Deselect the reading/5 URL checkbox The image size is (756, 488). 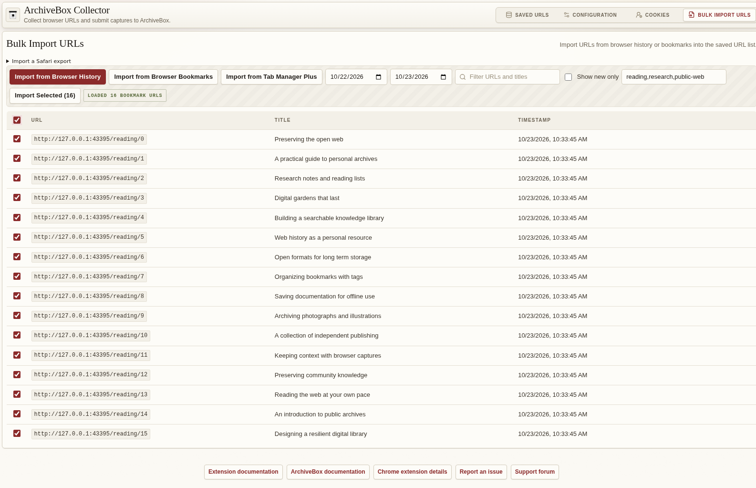tap(17, 237)
